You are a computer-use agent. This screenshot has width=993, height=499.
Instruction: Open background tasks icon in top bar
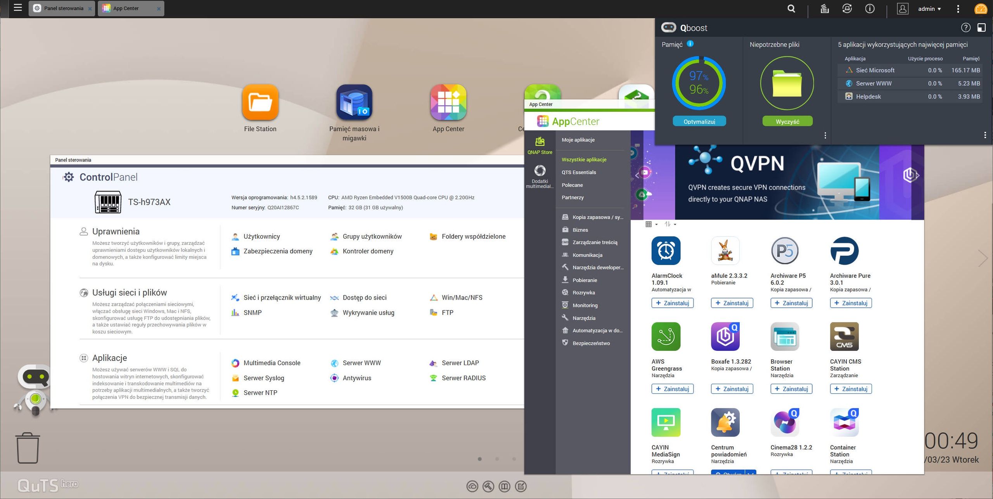click(x=825, y=9)
